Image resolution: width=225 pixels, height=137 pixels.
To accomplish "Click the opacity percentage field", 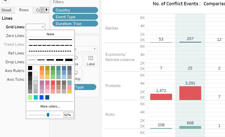I will (68, 115).
